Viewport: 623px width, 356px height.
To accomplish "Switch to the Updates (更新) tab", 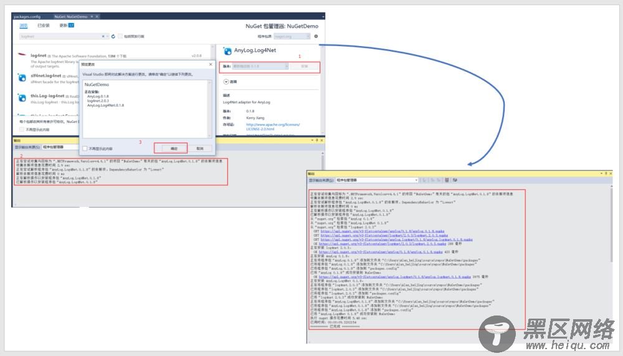I will point(67,26).
